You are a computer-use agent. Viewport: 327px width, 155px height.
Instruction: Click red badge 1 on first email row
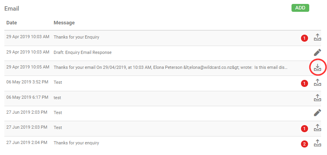point(304,38)
